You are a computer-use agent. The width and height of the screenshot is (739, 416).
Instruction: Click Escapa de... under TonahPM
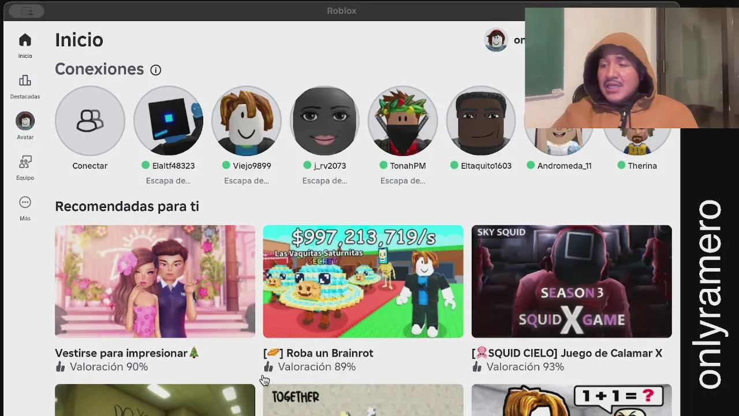click(x=403, y=181)
